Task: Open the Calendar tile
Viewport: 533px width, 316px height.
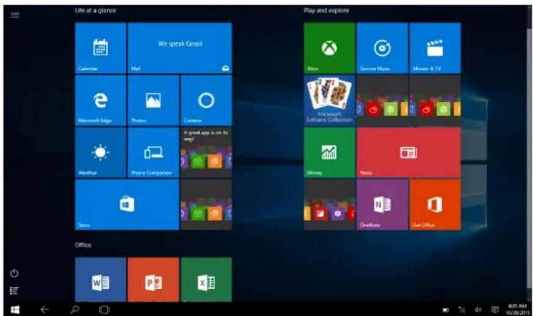Action: pos(100,48)
